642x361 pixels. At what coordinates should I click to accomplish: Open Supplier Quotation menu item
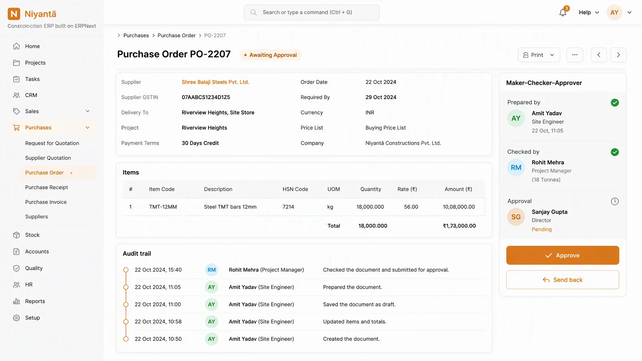click(x=48, y=158)
